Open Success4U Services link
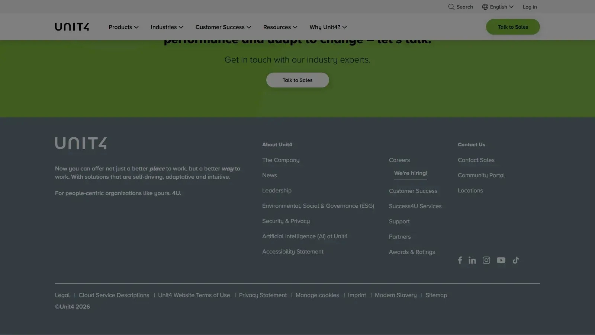Screen dimensions: 595x335 pos(415,206)
